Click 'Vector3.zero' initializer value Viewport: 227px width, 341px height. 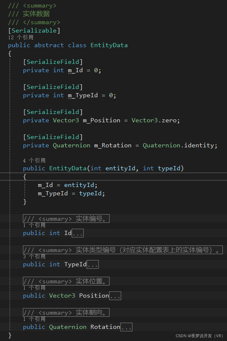[154, 121]
